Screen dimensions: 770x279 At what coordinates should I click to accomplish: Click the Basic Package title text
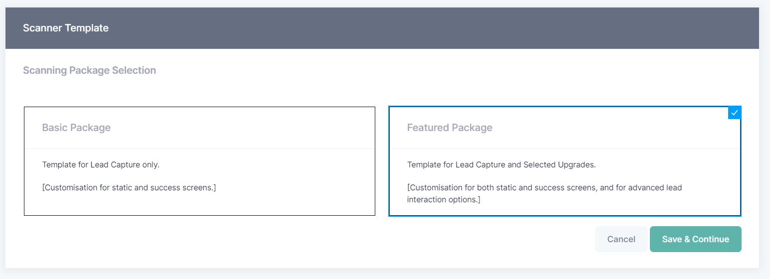[x=76, y=128]
